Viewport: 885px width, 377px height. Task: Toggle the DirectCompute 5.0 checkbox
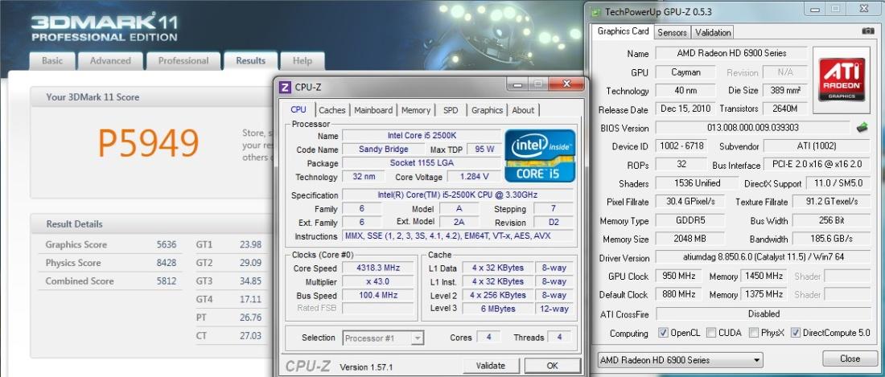(795, 333)
